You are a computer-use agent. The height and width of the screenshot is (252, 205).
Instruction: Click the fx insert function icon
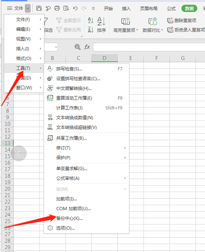pyautogui.click(x=87, y=47)
